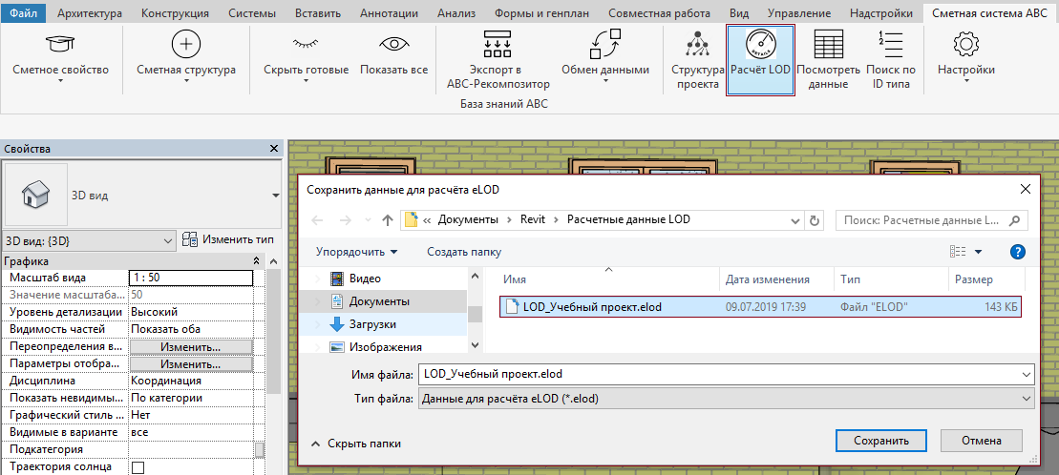Click Экспорт в ABC-Рекомпозитор icon
The image size is (1059, 475).
click(498, 44)
